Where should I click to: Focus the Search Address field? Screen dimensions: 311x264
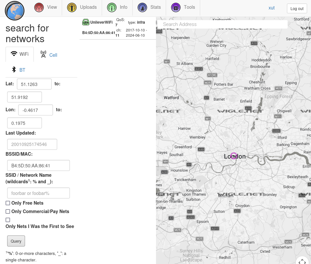[x=222, y=24]
